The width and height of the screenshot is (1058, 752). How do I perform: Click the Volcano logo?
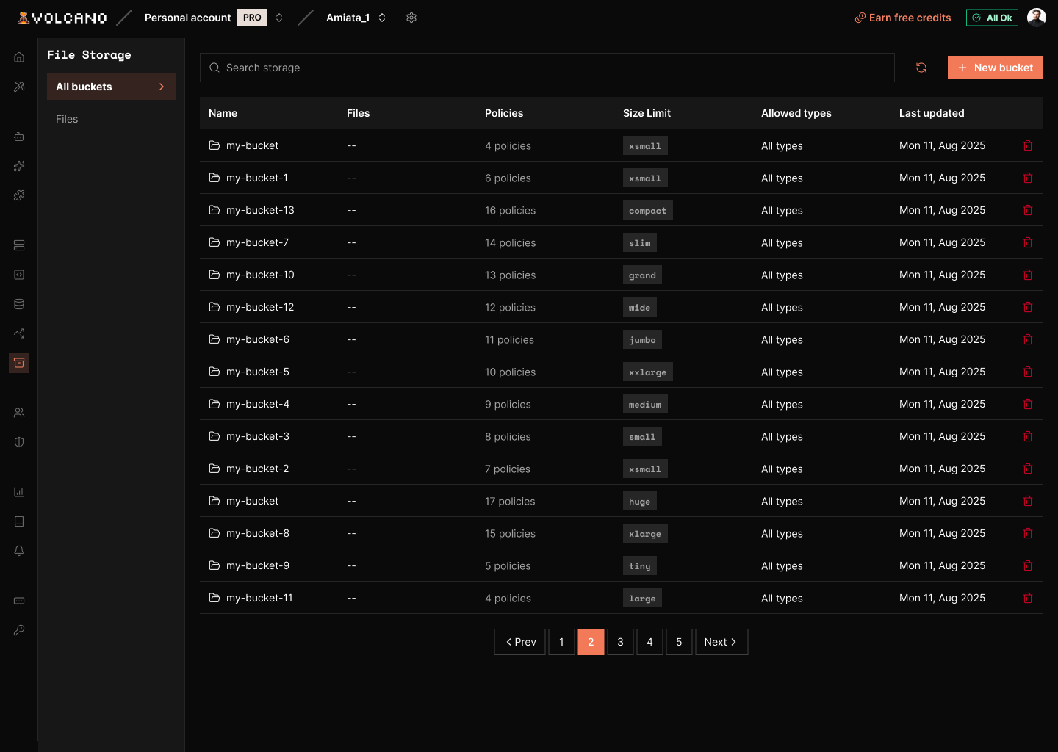coord(62,18)
